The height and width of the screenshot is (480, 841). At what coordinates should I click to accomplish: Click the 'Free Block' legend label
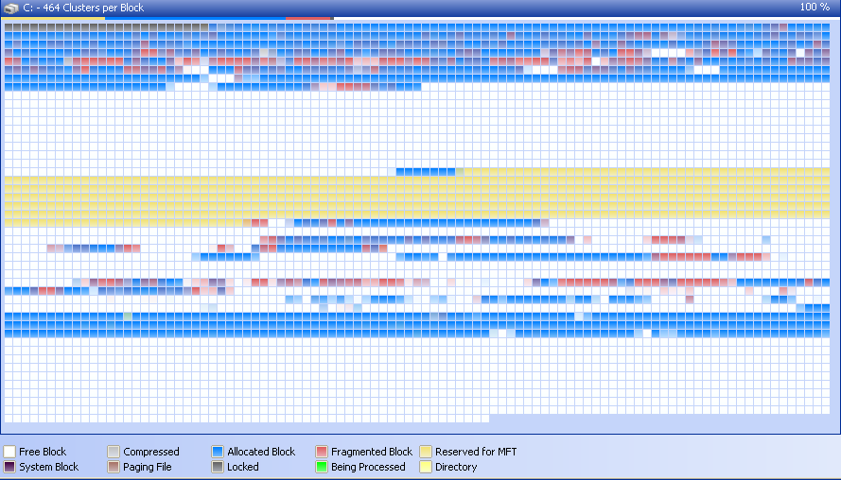[x=43, y=452]
